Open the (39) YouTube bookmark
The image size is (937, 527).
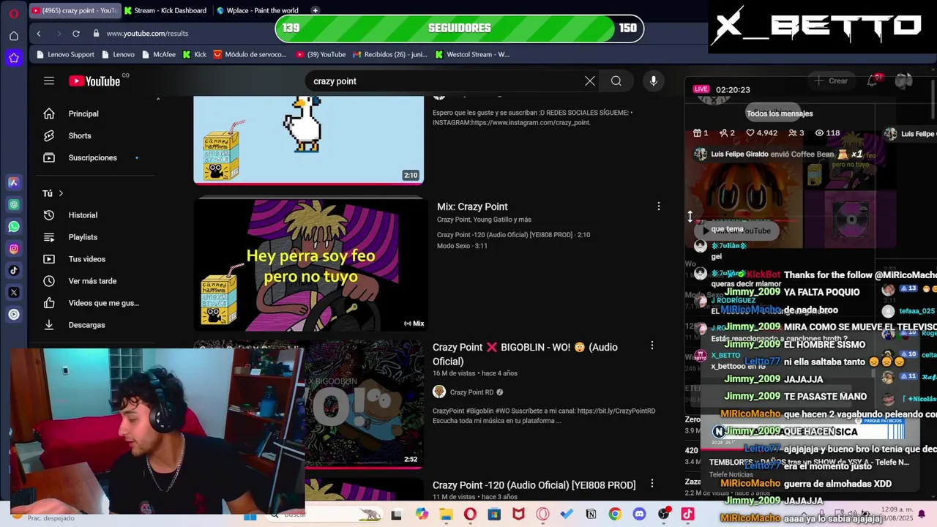[321, 54]
